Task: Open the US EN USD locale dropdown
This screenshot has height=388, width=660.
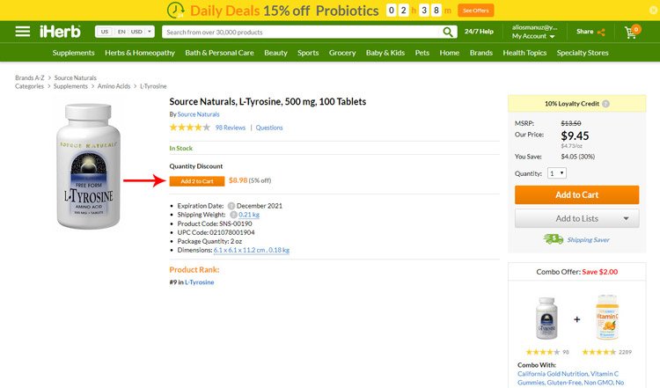Action: click(125, 32)
